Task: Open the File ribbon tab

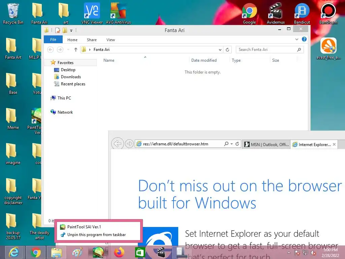Action: tap(53, 39)
